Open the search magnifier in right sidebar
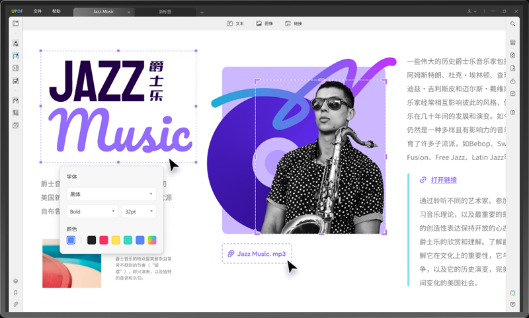 coord(512,24)
